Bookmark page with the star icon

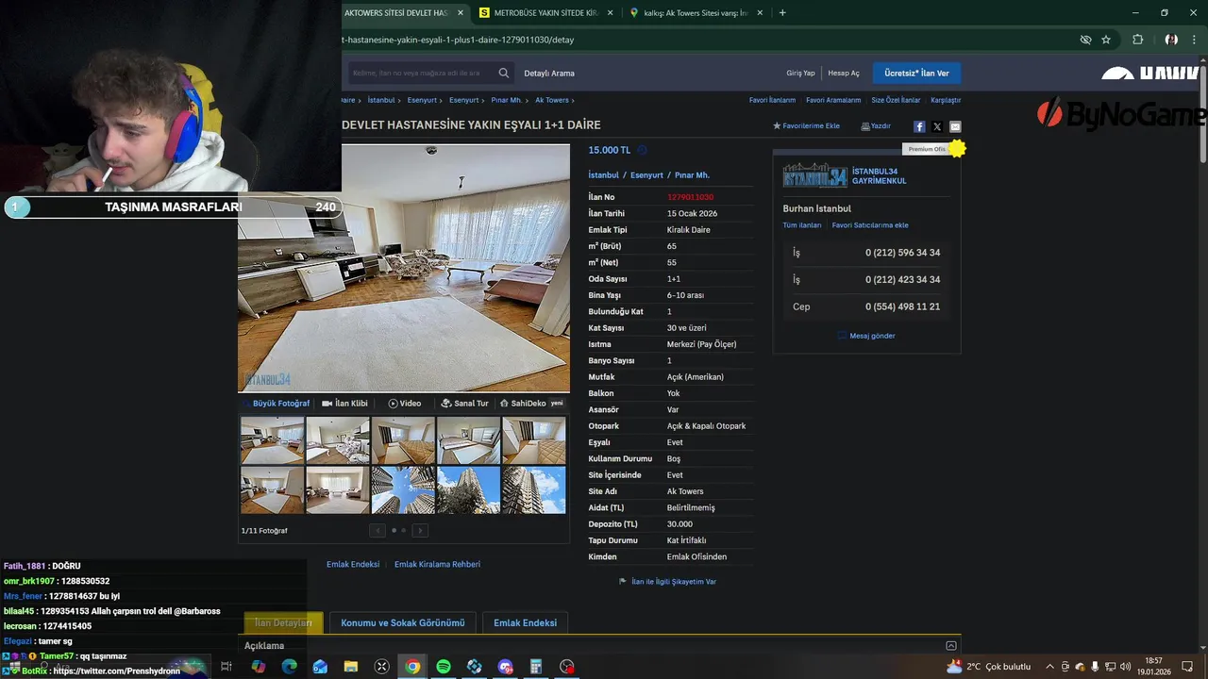pos(1106,40)
